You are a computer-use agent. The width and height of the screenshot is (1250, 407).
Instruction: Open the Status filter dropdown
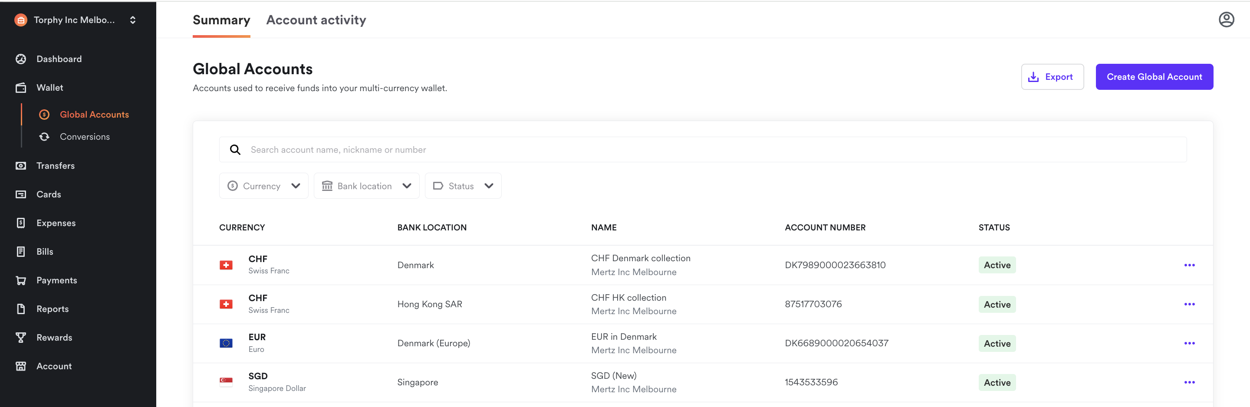pos(462,185)
